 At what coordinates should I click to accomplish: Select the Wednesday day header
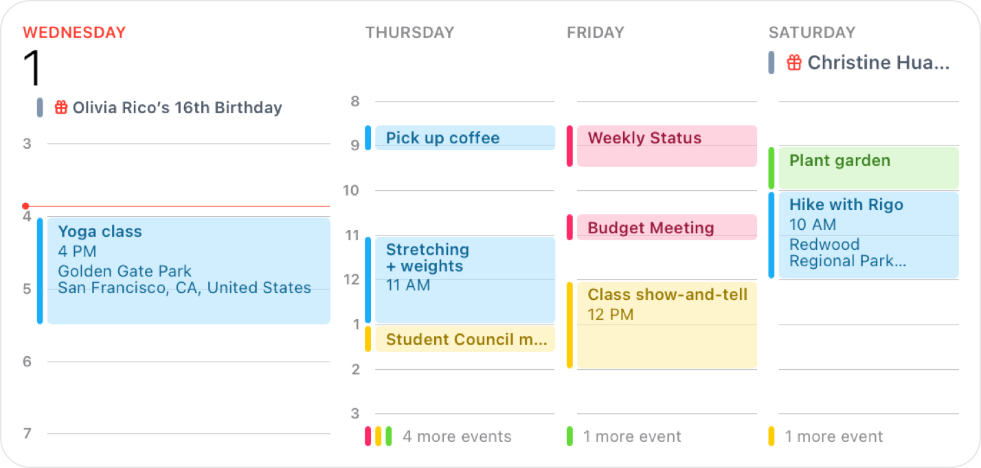tap(74, 32)
